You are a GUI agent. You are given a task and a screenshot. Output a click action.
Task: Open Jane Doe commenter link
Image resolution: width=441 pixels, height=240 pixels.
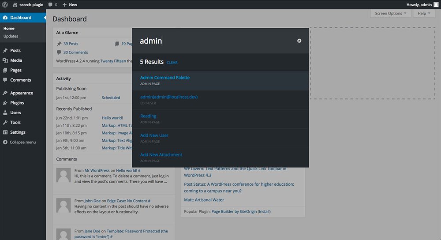tap(92, 231)
